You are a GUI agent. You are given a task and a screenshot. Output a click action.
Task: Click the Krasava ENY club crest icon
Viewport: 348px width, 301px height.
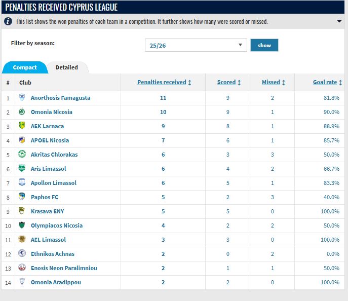coord(22,211)
